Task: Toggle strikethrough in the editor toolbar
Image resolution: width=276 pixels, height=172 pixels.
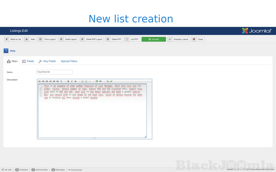Action: pyautogui.click(x=76, y=81)
